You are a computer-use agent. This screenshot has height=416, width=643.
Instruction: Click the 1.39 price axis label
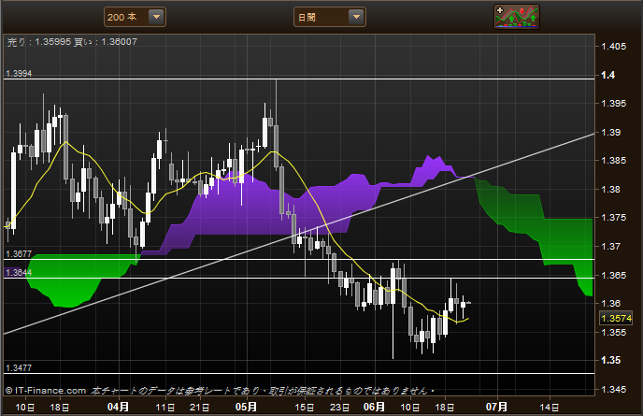click(x=610, y=132)
